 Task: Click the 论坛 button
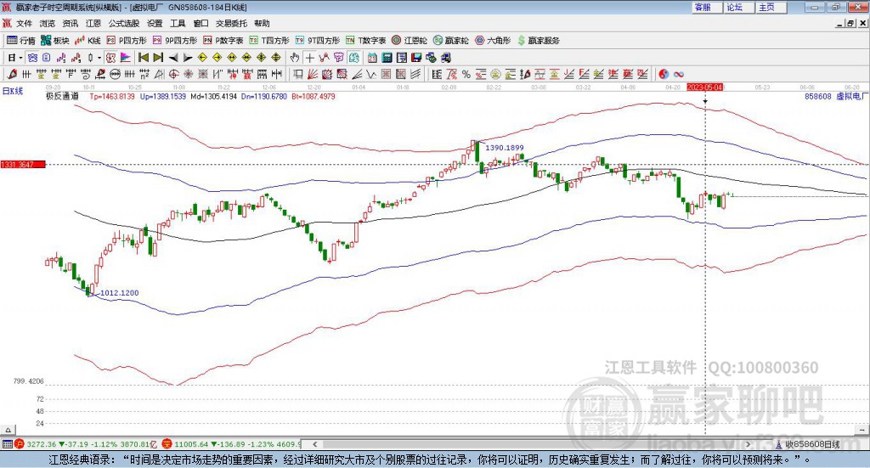[738, 7]
